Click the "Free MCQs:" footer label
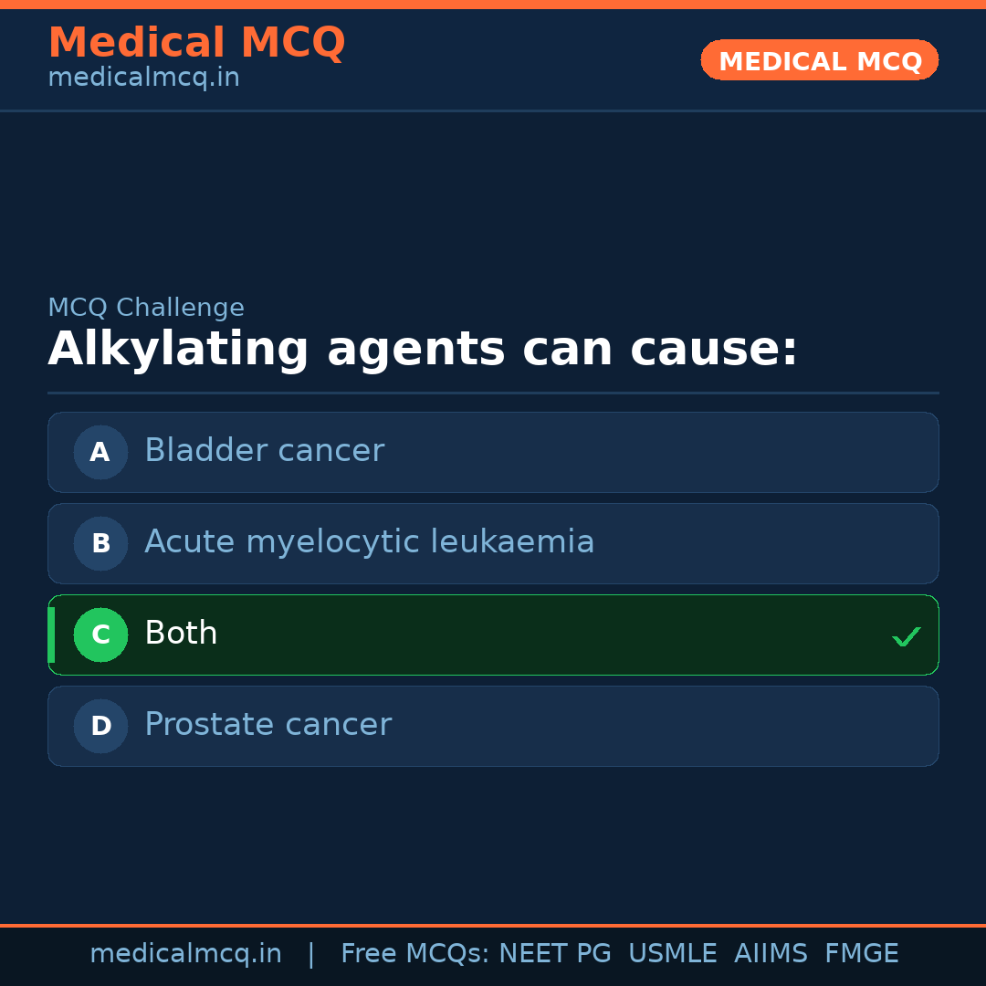This screenshot has height=986, width=986. coord(415,954)
